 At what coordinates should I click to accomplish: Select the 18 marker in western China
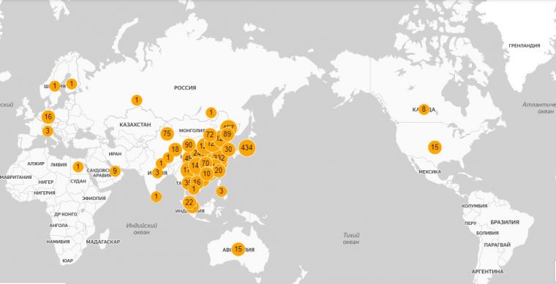[175, 150]
